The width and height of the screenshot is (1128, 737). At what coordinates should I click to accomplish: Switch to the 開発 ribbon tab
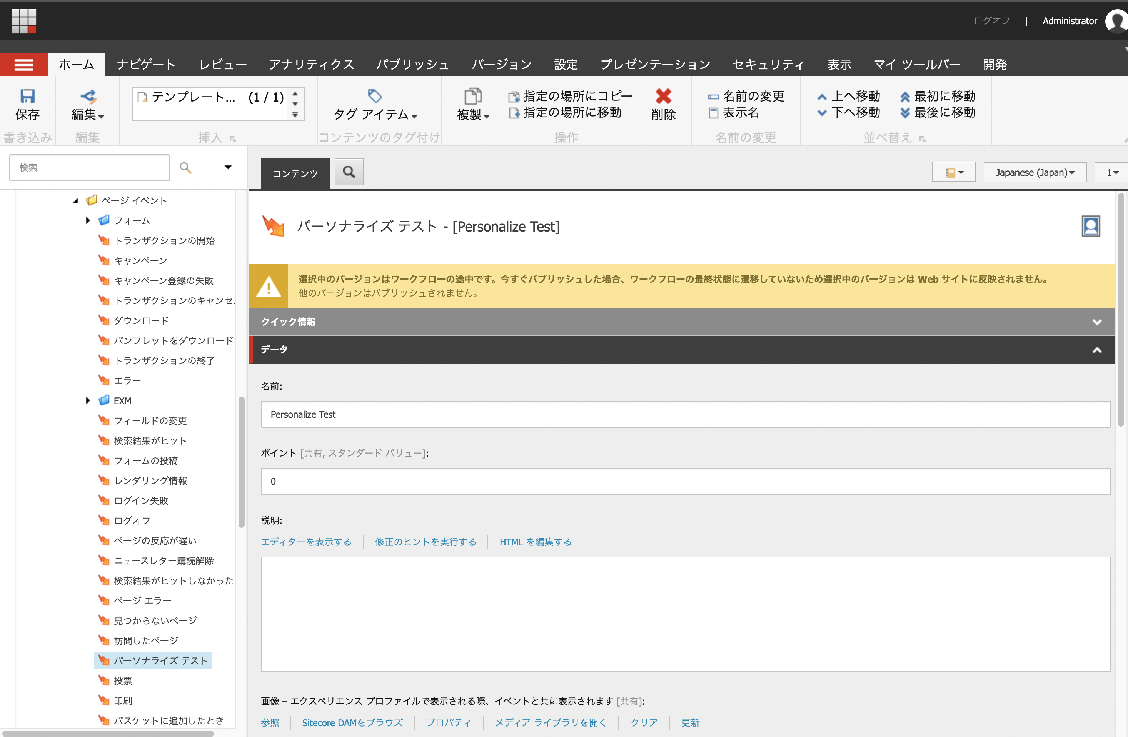[995, 65]
